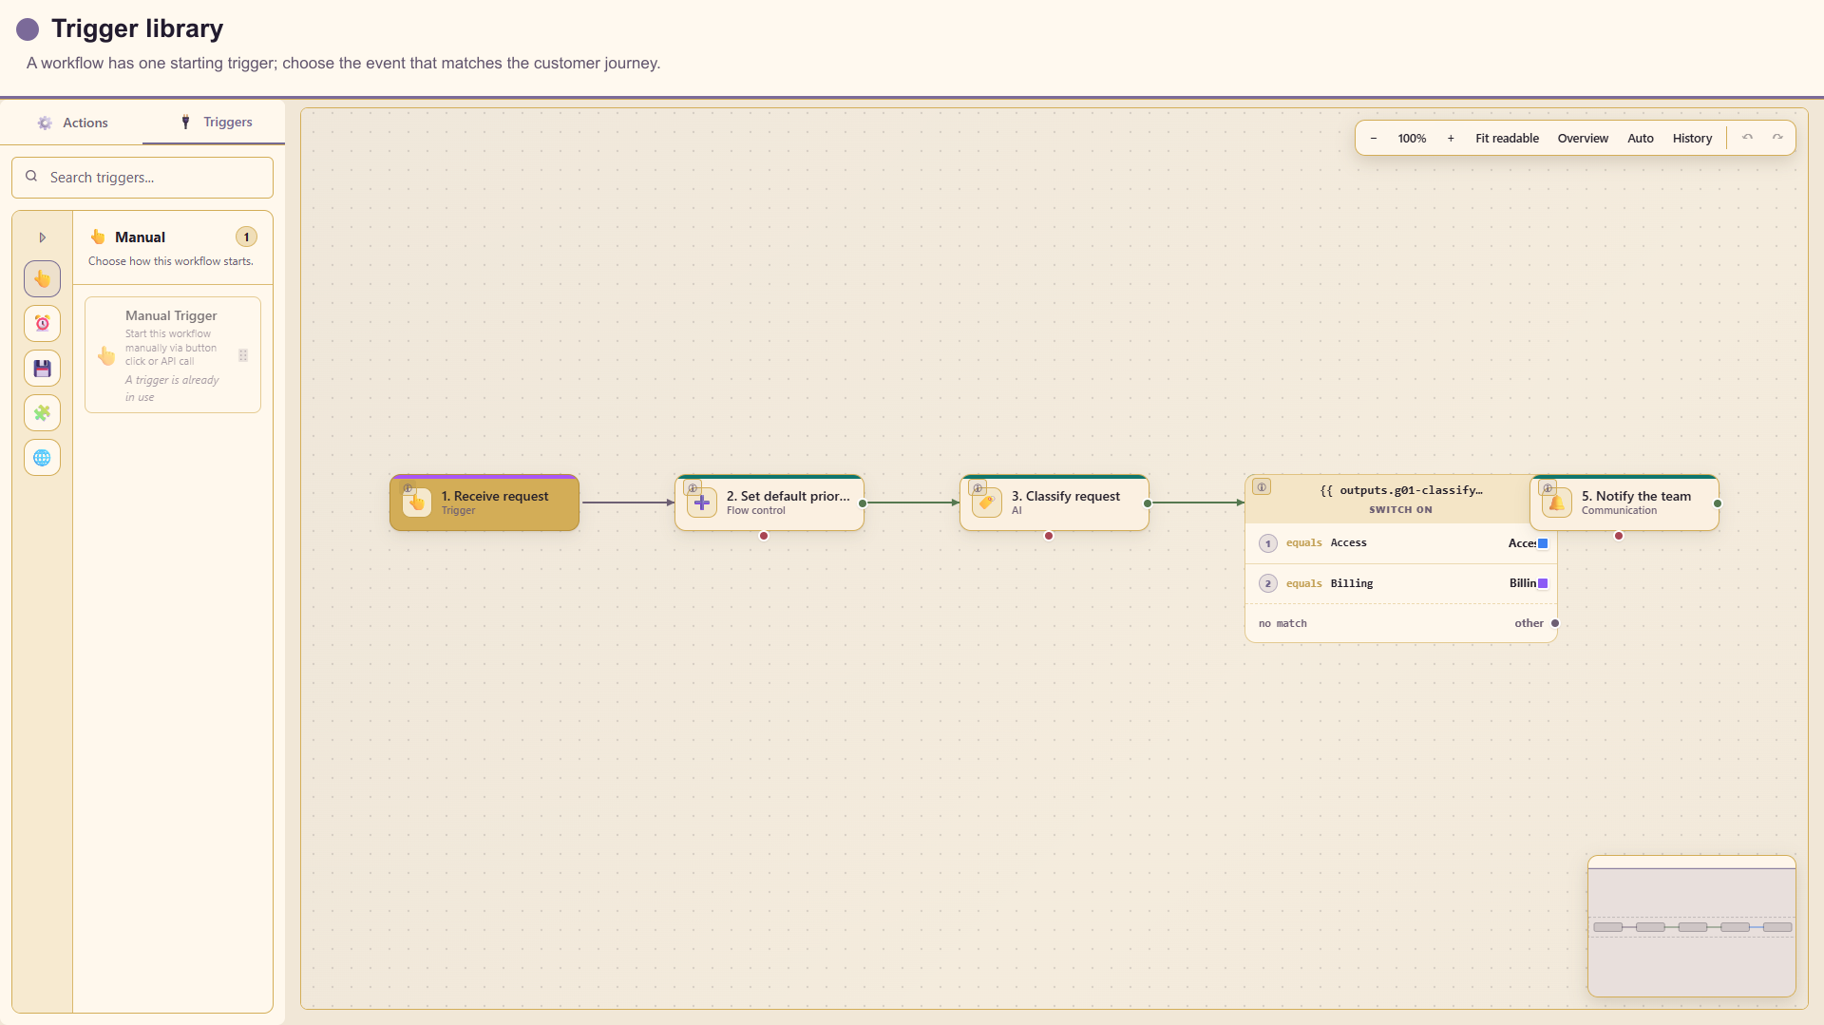Select the Notify the team node
The height and width of the screenshot is (1025, 1824).
coord(1624,503)
